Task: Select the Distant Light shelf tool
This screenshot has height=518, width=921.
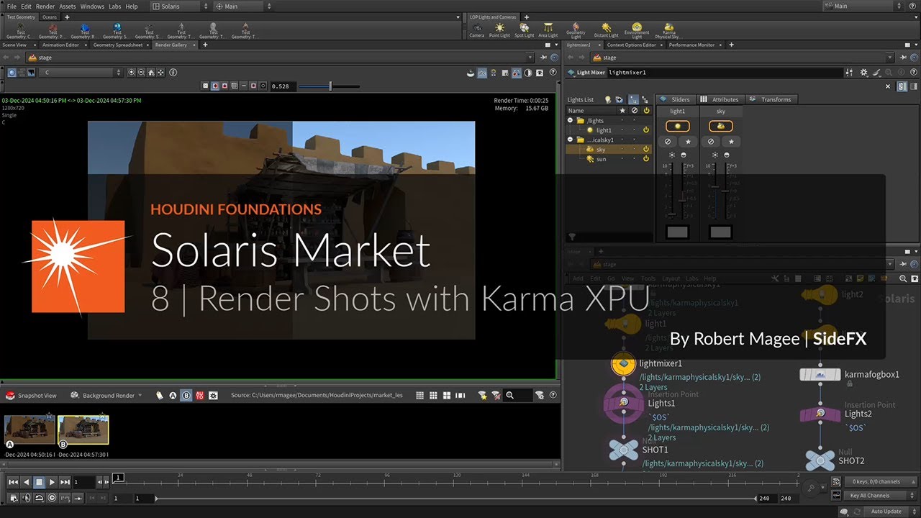Action: coord(607,30)
